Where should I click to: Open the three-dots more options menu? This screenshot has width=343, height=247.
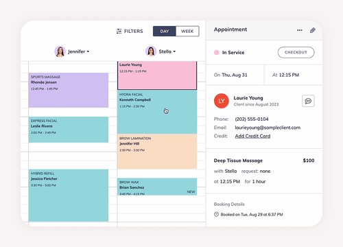[300, 30]
